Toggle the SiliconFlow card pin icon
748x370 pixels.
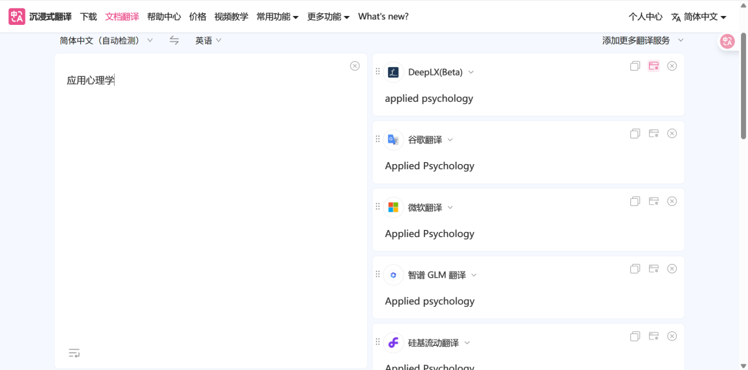click(x=653, y=337)
